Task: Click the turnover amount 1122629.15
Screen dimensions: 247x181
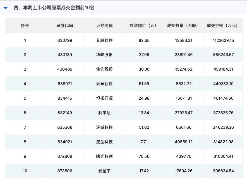Action: pos(223,40)
